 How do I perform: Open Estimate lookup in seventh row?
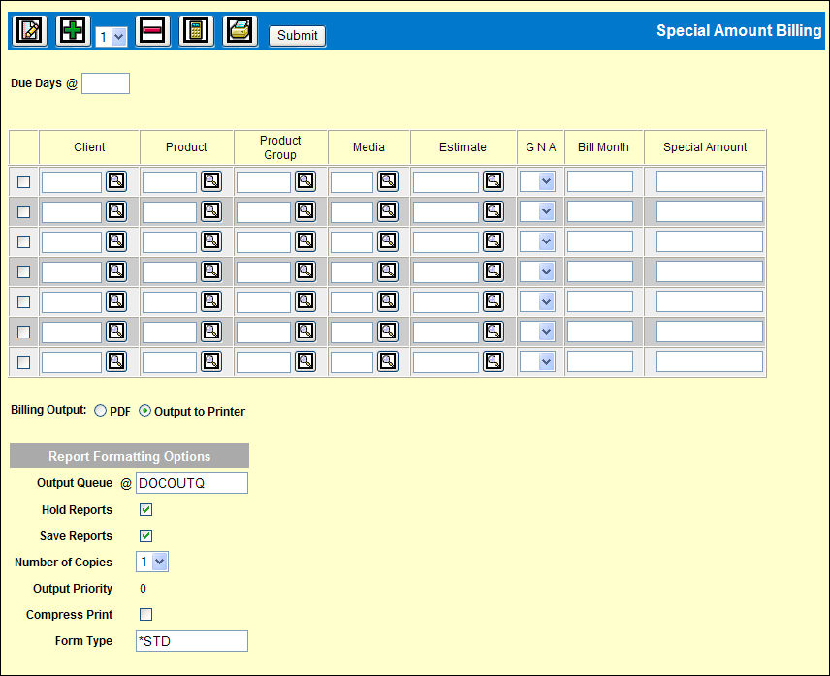coord(494,362)
